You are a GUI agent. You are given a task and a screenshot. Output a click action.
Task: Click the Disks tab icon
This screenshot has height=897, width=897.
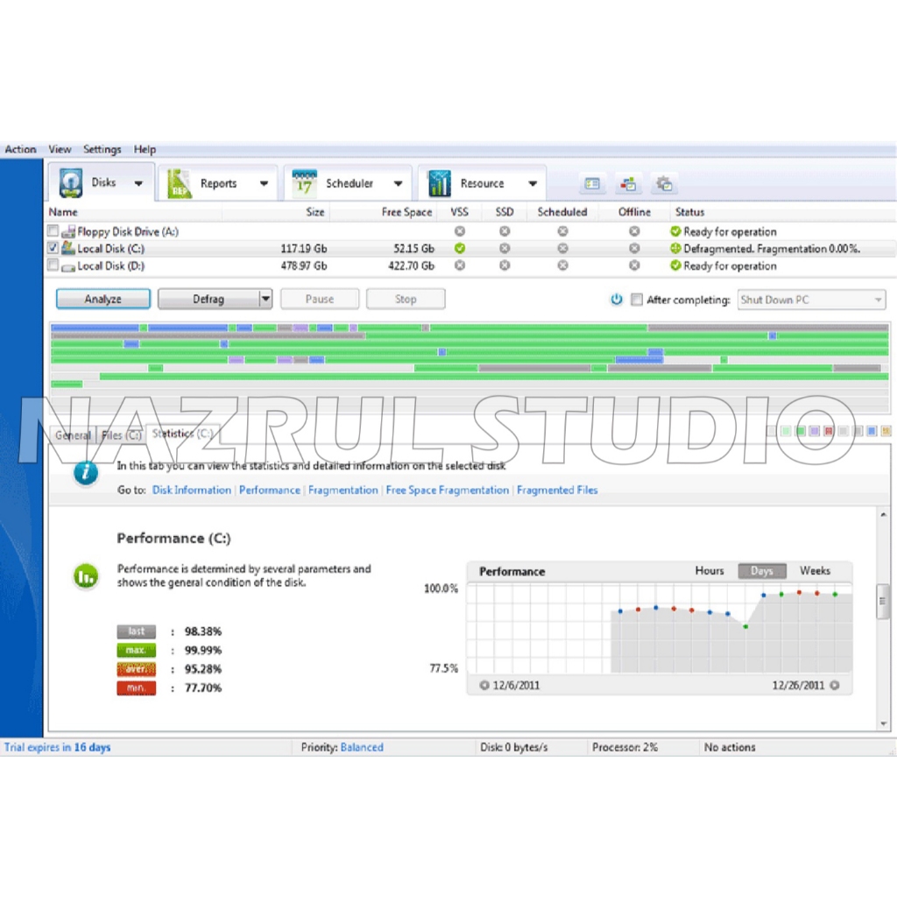[70, 183]
